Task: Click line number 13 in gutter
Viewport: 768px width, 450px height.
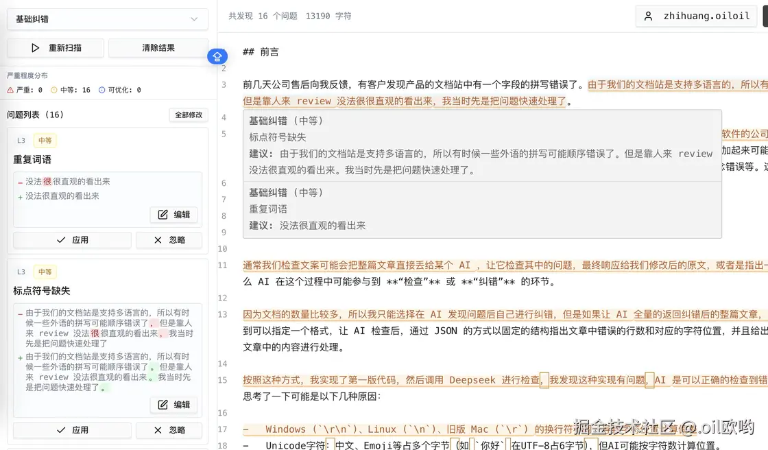Action: click(x=222, y=315)
